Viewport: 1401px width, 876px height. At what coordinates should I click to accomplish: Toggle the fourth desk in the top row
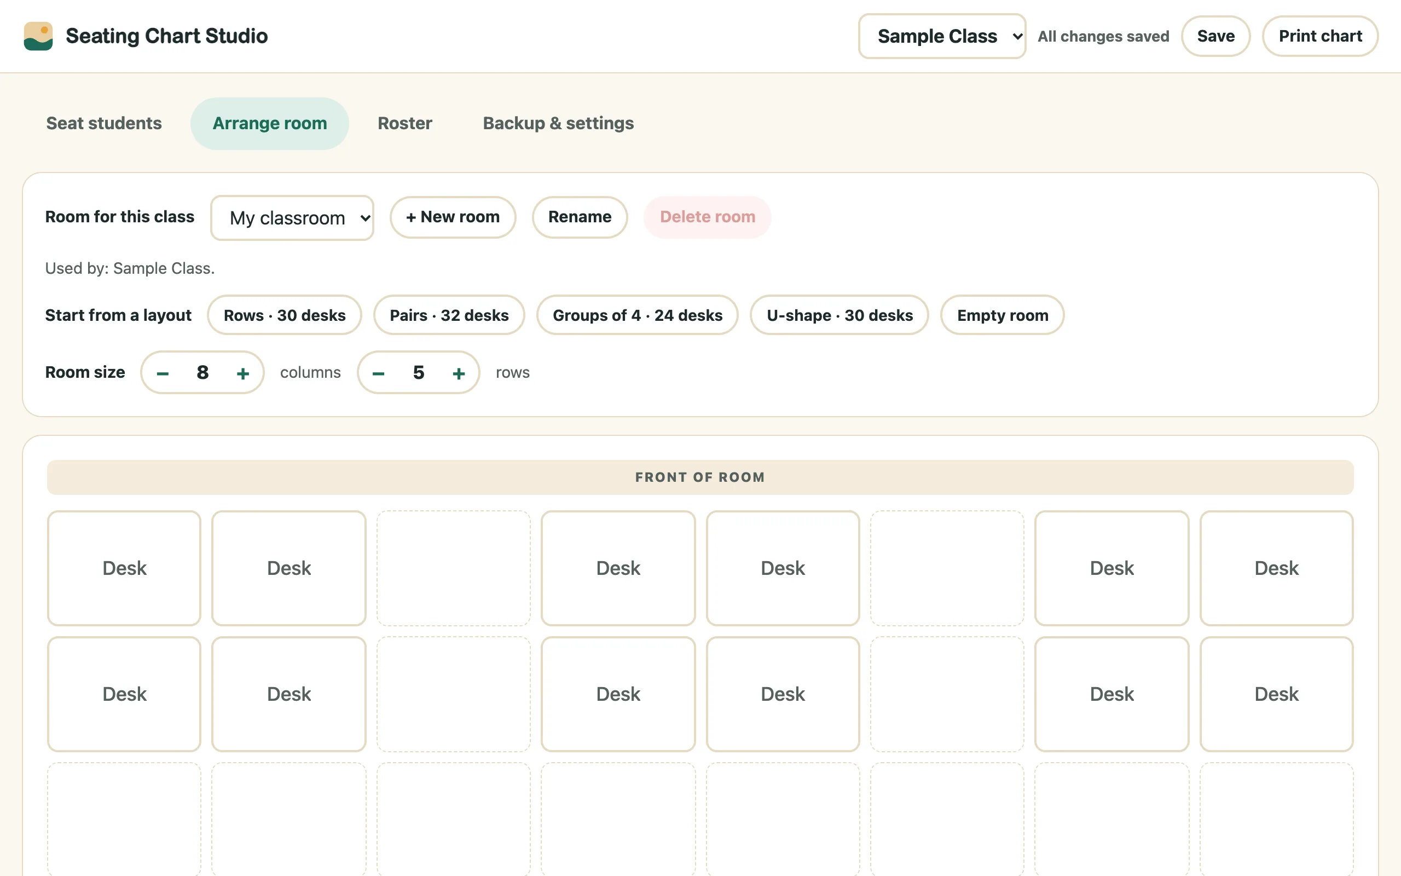click(618, 568)
